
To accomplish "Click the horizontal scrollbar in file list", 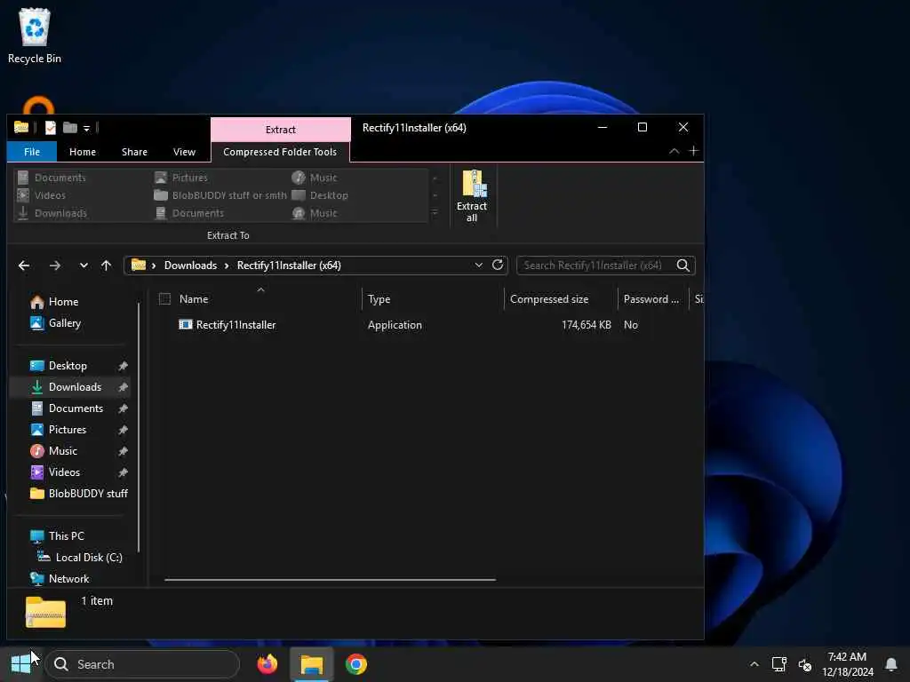I will click(x=331, y=579).
